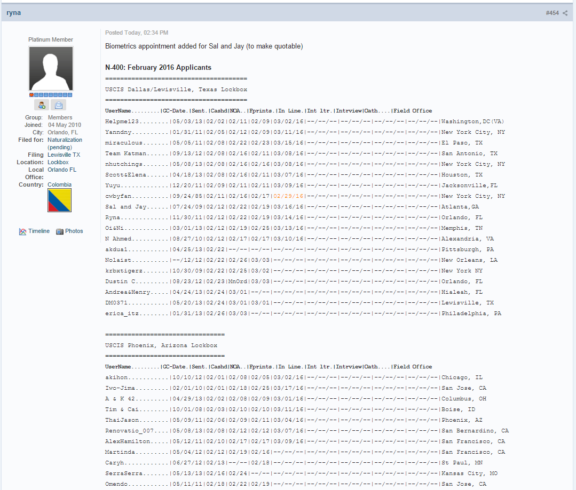Click the Colombia flag image
This screenshot has width=576, height=490.
[x=59, y=200]
